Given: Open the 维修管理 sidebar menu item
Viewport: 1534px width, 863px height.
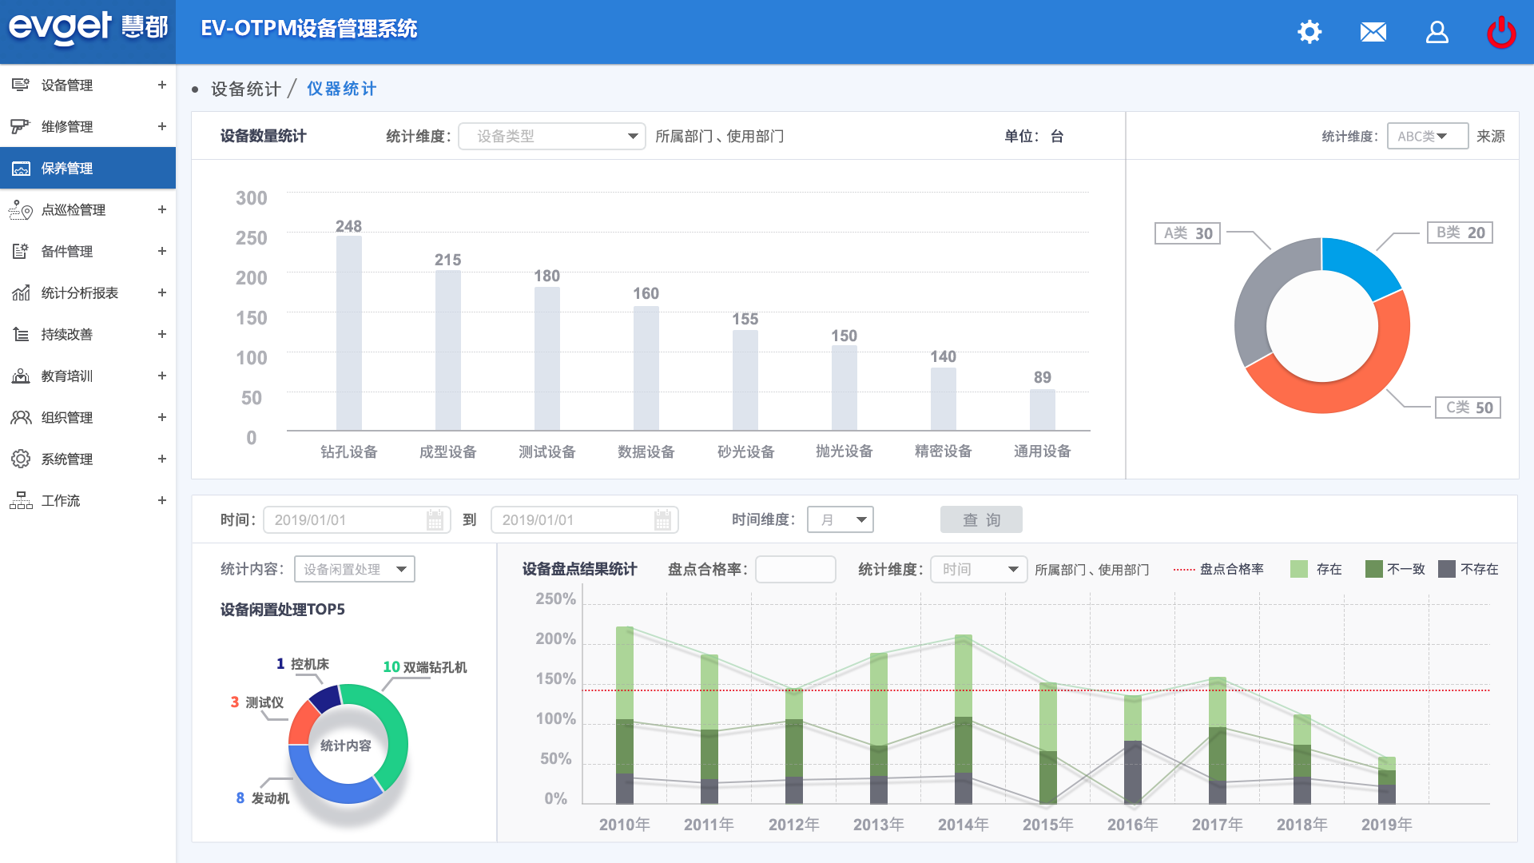Looking at the screenshot, I should [x=67, y=126].
